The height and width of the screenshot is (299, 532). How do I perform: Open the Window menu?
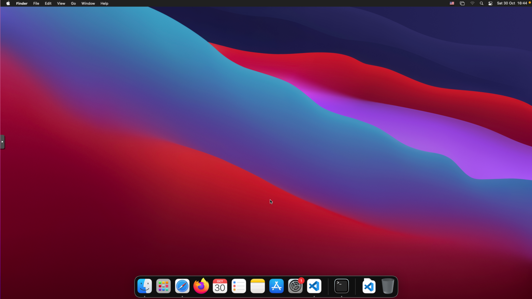click(x=88, y=3)
